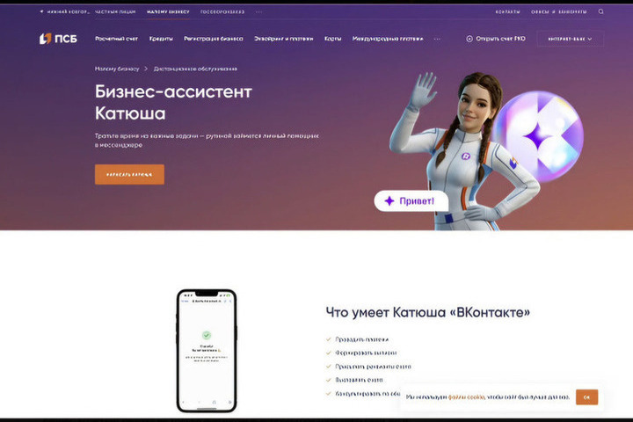Open the search magnifier icon
The width and height of the screenshot is (633, 422).
coord(600,11)
